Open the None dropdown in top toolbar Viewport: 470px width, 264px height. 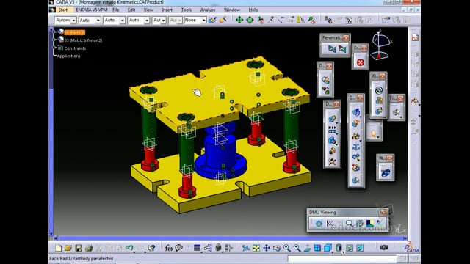coord(195,20)
